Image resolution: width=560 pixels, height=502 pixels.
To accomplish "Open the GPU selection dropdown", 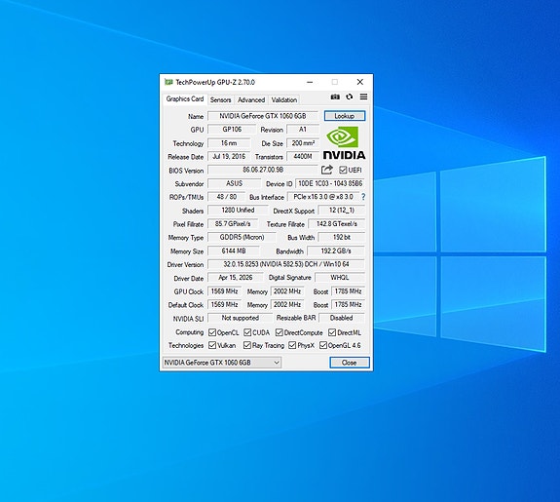I will (222, 363).
